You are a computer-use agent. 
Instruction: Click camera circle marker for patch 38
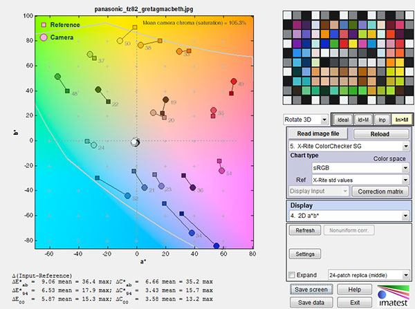(140, 45)
